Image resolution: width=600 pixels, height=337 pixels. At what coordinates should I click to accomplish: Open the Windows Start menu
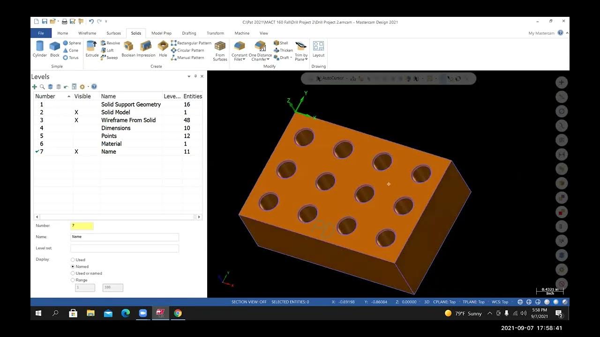(38, 313)
